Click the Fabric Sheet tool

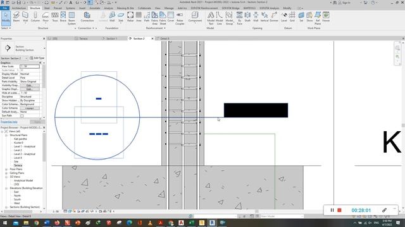click(x=163, y=18)
